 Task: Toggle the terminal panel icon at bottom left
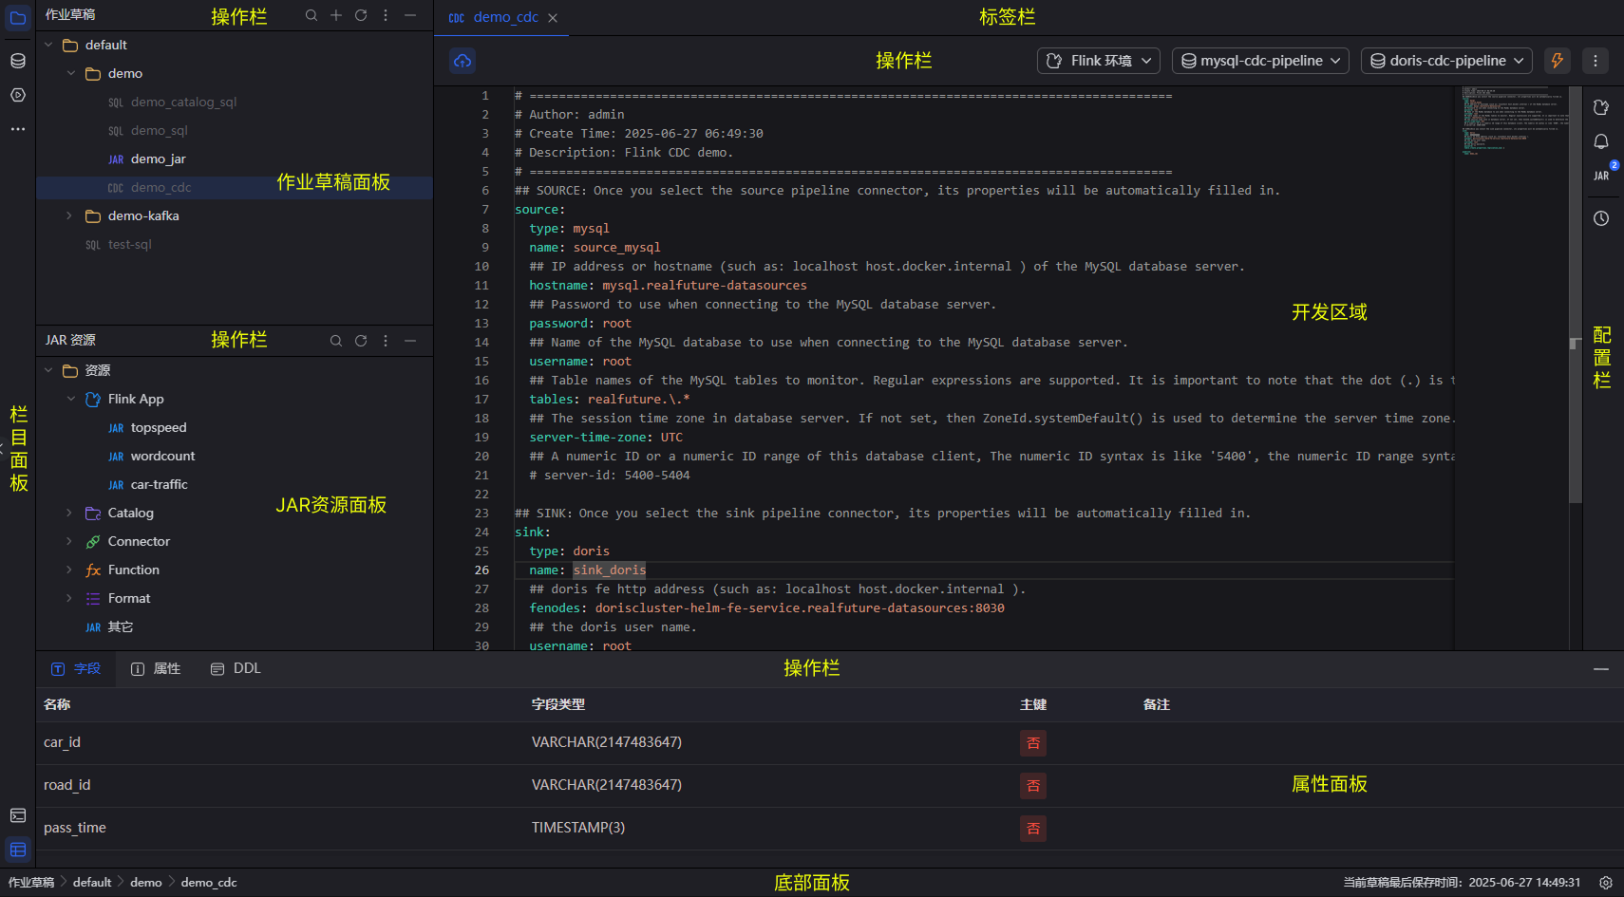pos(18,815)
